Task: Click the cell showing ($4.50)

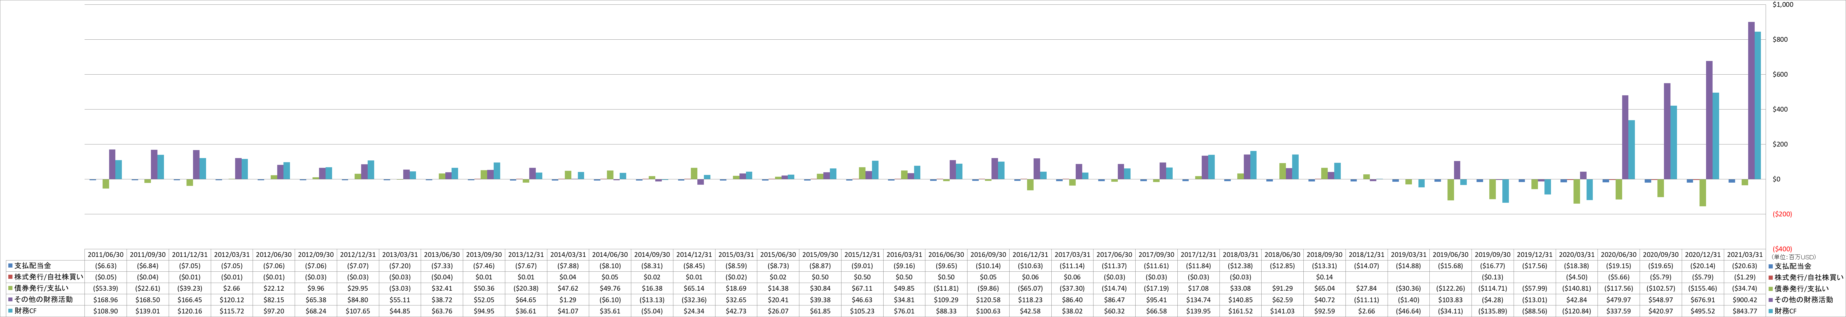Action: coord(1576,277)
